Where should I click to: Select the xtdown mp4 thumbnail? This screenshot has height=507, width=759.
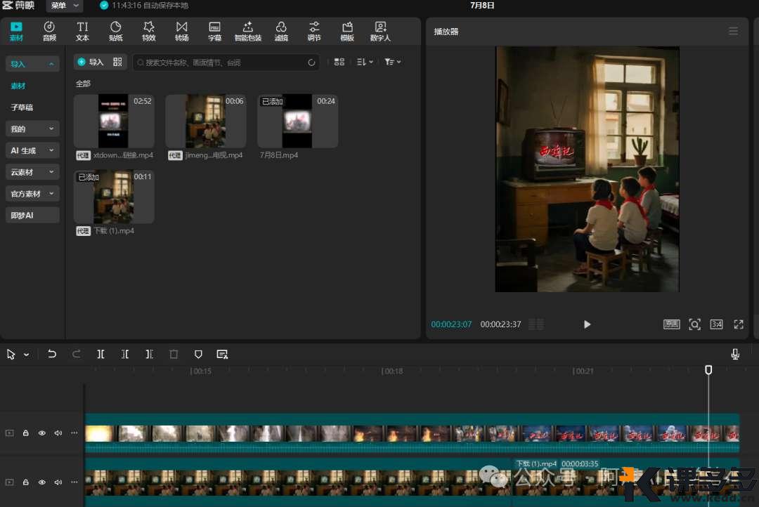(x=114, y=121)
